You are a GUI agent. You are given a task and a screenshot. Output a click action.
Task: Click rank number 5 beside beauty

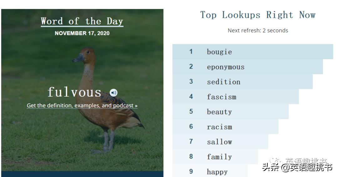point(191,112)
